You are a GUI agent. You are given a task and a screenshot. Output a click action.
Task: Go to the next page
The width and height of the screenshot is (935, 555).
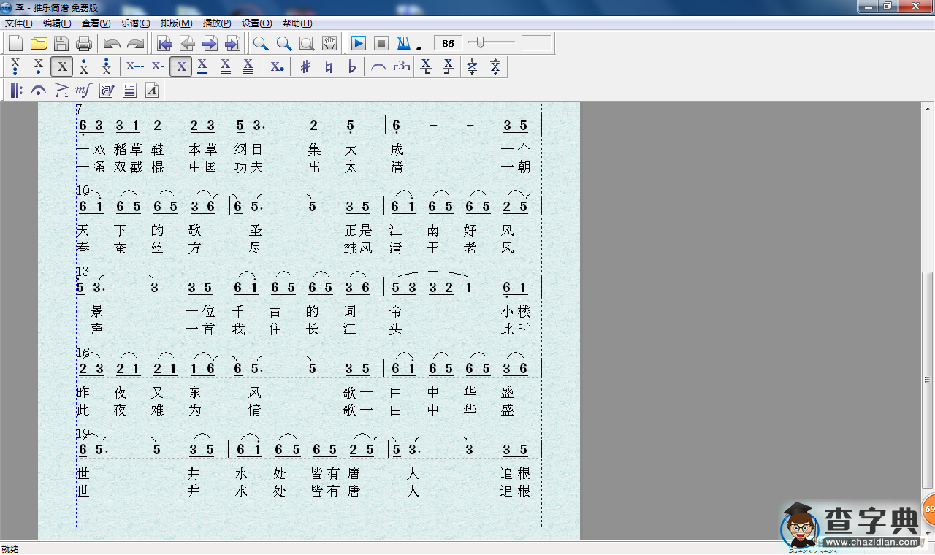tap(210, 43)
